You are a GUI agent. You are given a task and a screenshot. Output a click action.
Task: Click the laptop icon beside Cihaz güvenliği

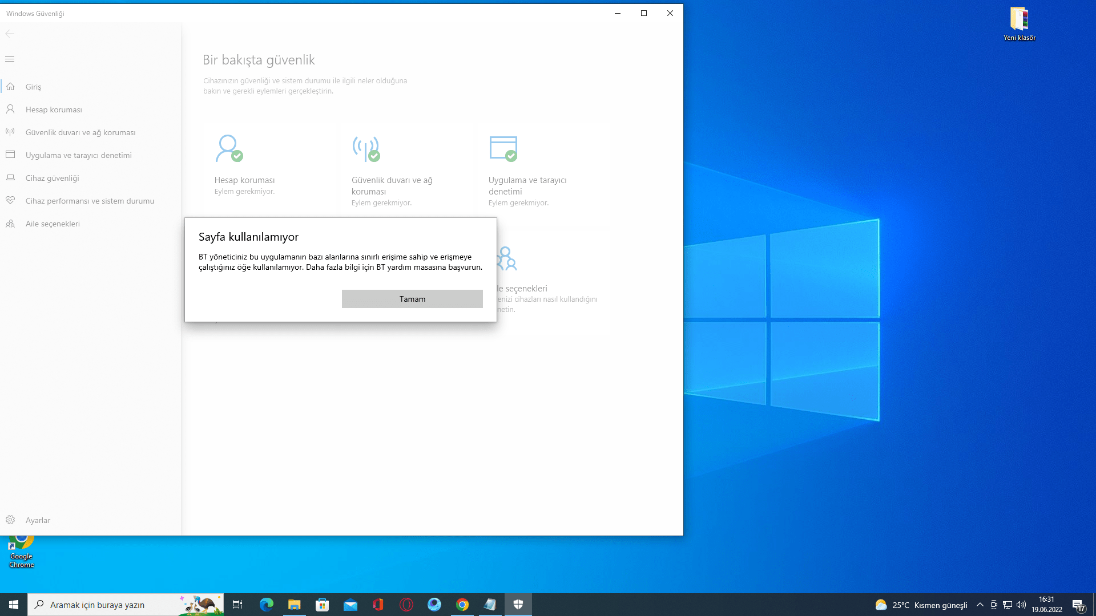point(10,178)
